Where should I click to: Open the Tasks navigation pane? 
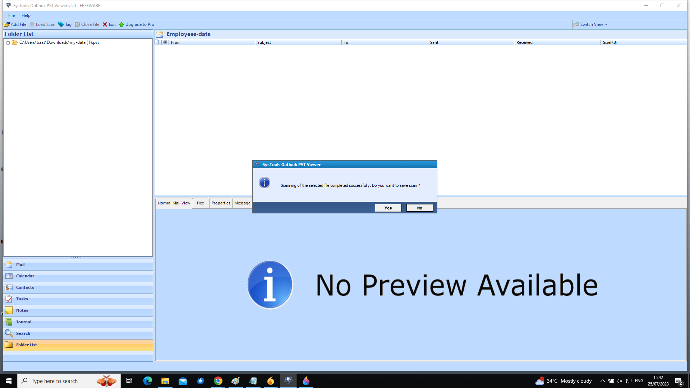pos(78,299)
